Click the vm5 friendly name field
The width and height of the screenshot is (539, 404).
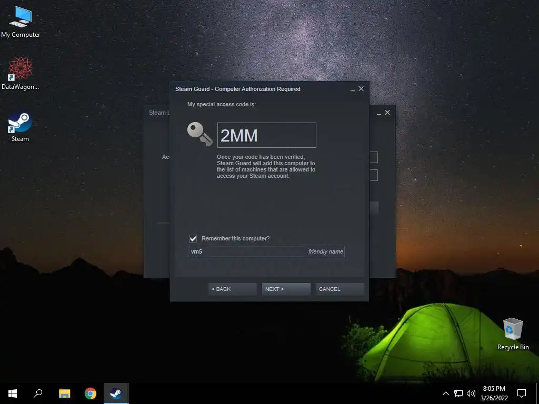click(x=266, y=251)
